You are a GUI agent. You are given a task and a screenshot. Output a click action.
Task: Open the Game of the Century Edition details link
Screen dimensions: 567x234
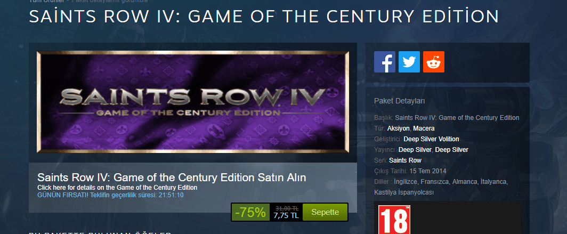click(117, 187)
